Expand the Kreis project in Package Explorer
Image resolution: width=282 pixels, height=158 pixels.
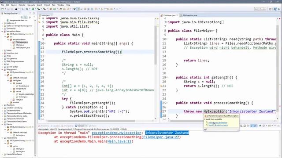(x=2, y=56)
